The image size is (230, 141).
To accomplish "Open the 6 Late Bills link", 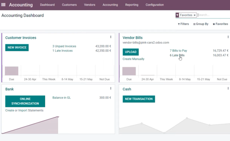I will point(177,55).
